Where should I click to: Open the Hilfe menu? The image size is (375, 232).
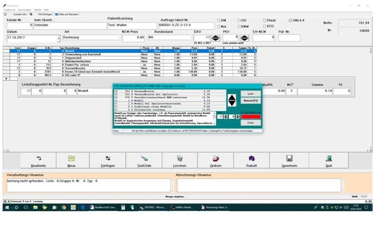(46, 10)
